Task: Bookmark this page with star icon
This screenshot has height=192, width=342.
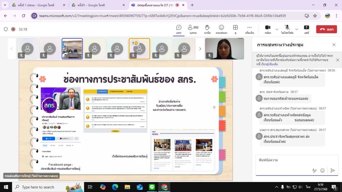Action: point(315,16)
